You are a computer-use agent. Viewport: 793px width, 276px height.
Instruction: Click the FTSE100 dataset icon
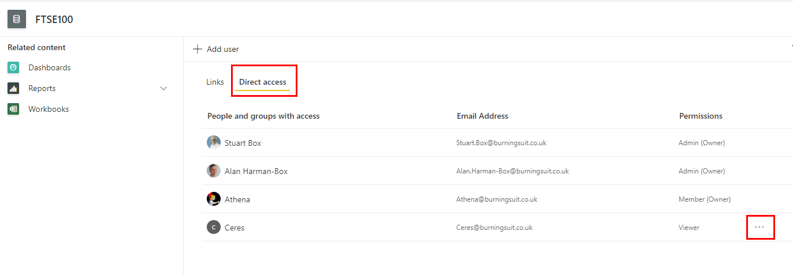pos(17,19)
